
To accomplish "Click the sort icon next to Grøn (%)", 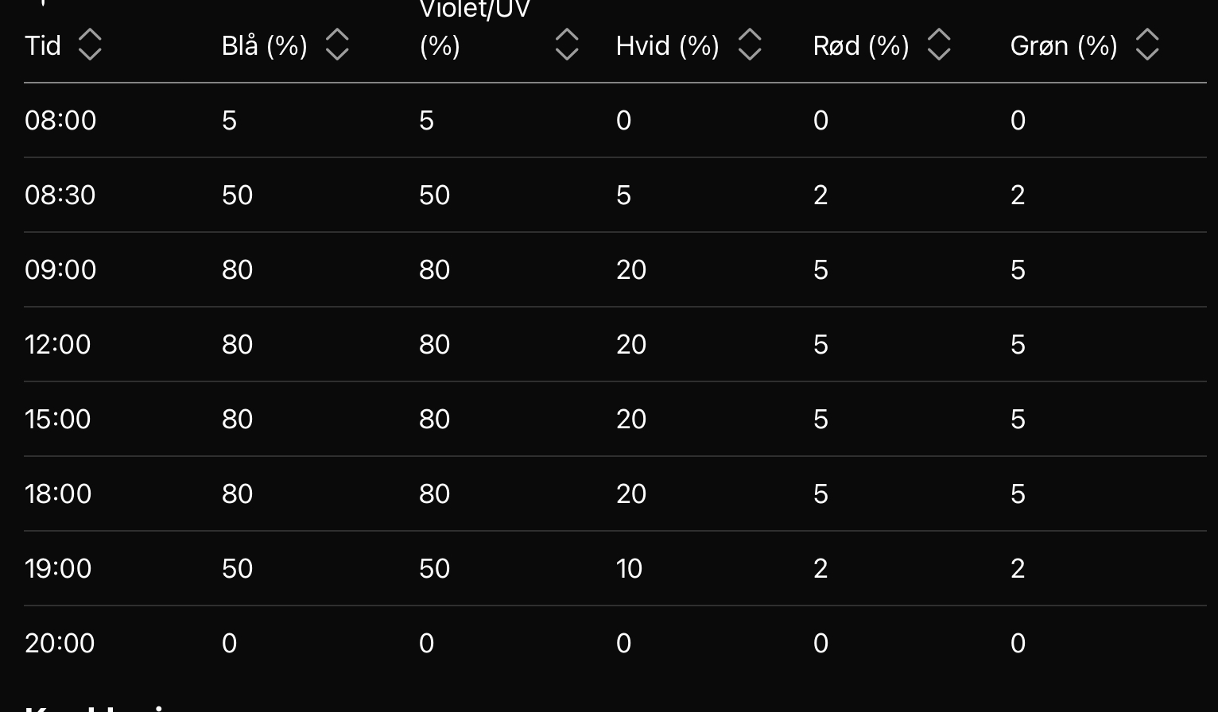I will point(1146,45).
